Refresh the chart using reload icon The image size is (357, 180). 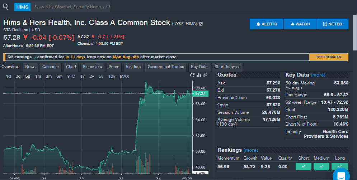pyautogui.click(x=192, y=75)
